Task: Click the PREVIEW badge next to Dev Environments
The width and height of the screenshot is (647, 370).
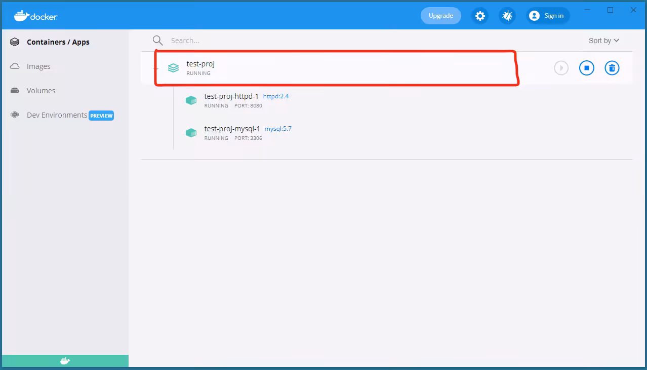Action: coord(101,116)
